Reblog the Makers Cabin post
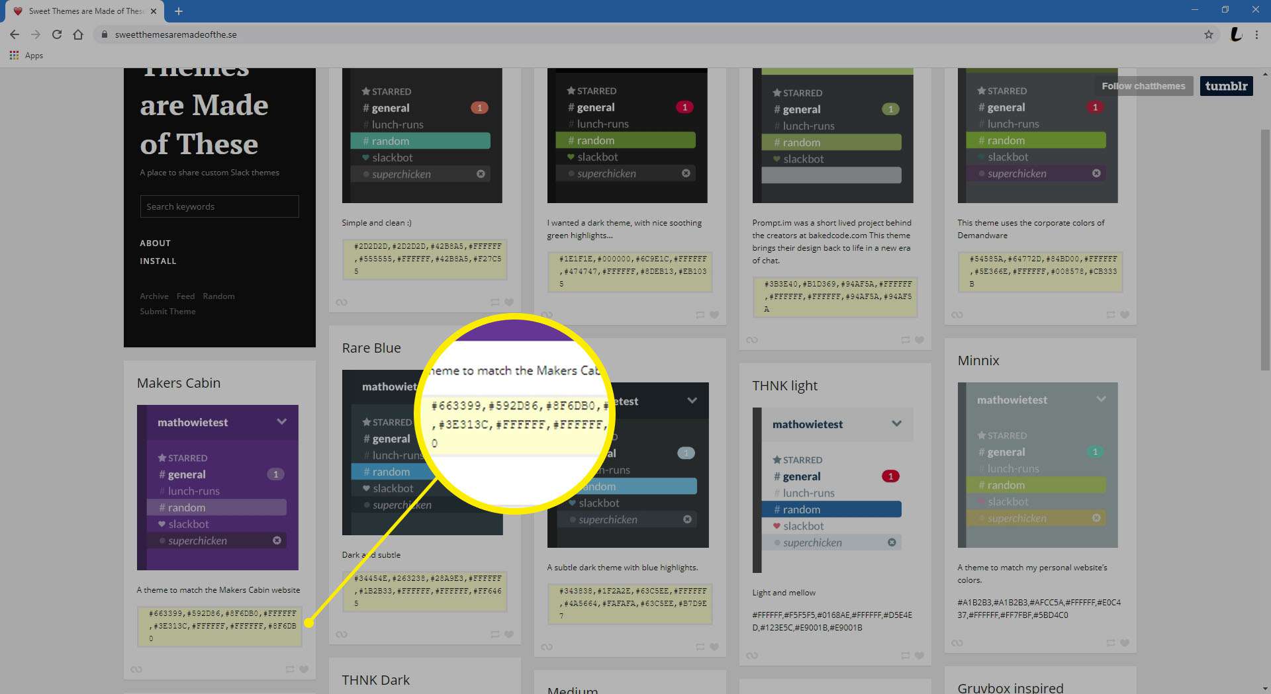The width and height of the screenshot is (1271, 694). click(290, 670)
